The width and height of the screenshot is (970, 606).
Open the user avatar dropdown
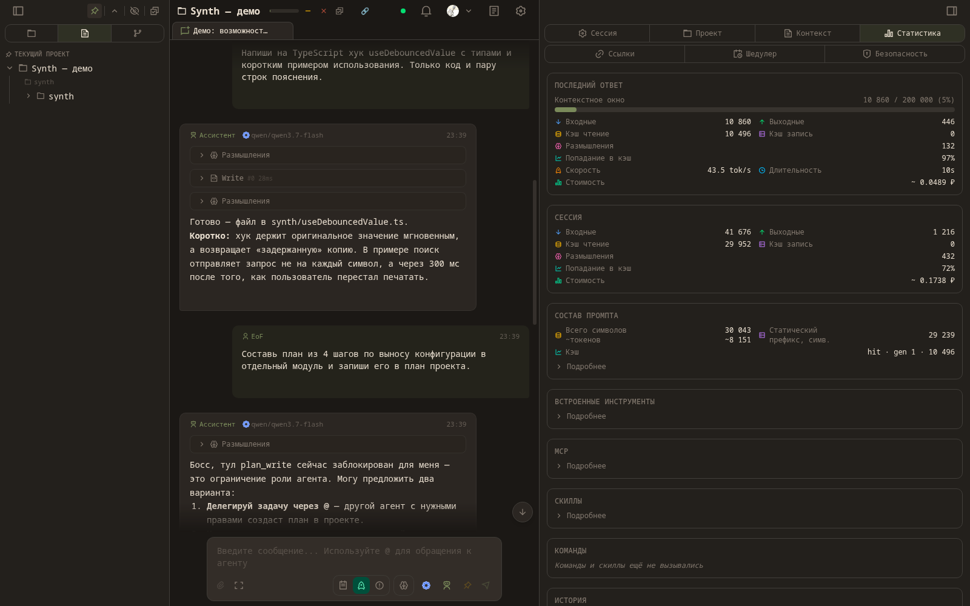point(459,11)
